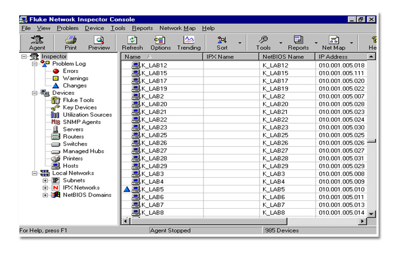Open the Help menu
The width and height of the screenshot is (403, 259).
point(208,28)
